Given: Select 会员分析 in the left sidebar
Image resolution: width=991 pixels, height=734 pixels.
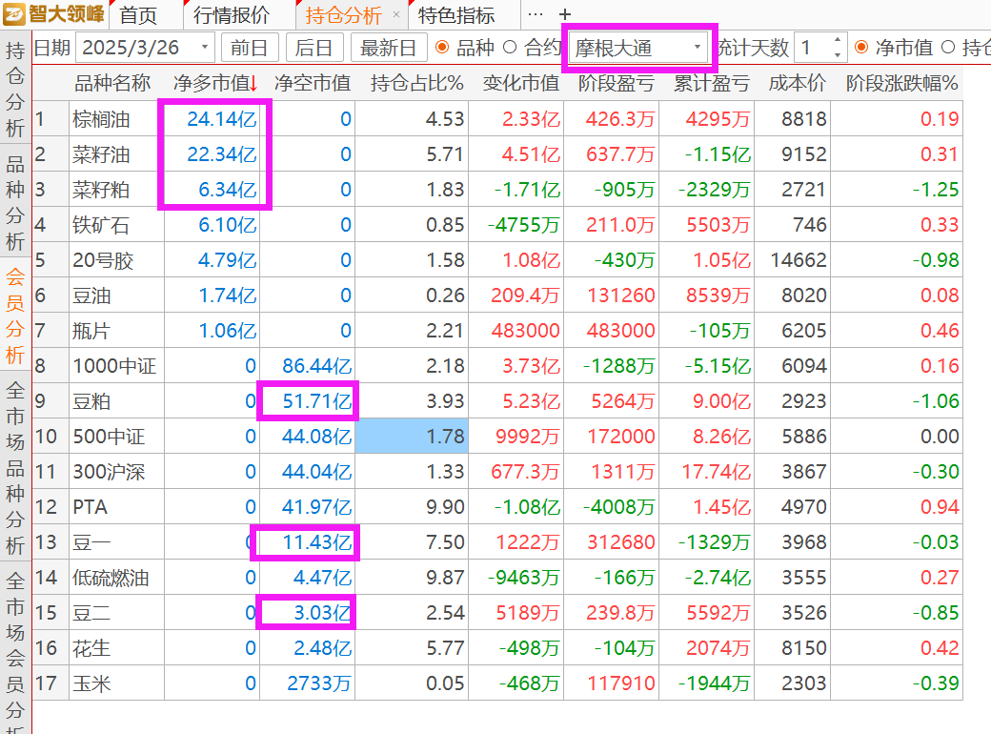Looking at the screenshot, I should pyautogui.click(x=15, y=316).
